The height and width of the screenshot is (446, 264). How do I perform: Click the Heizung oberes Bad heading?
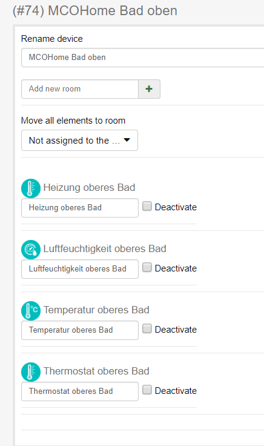click(x=89, y=188)
